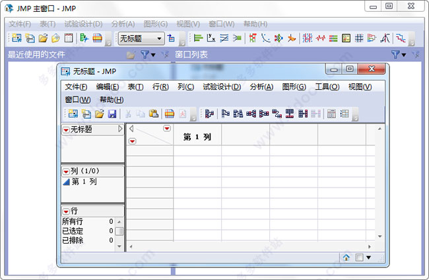Click the summary table icon in 无标题 toolbar

click(x=209, y=114)
